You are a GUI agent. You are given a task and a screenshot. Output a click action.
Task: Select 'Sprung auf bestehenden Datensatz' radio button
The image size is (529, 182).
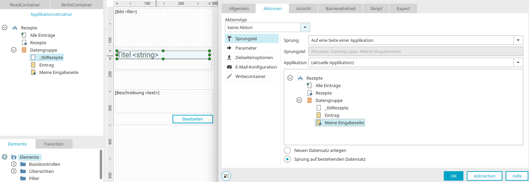click(287, 159)
